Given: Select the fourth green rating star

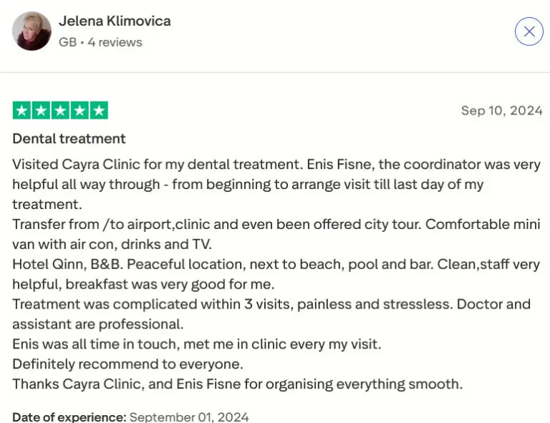Looking at the screenshot, I should 80,110.
